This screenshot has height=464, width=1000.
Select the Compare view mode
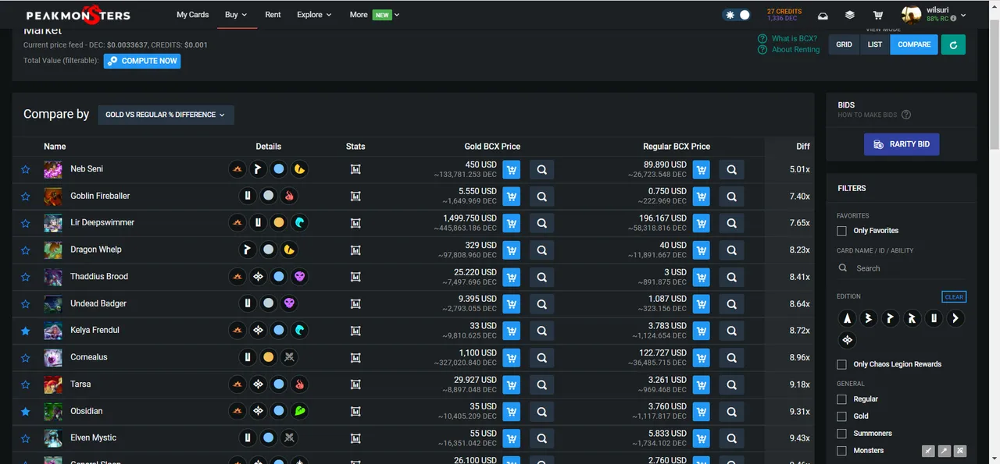point(914,44)
